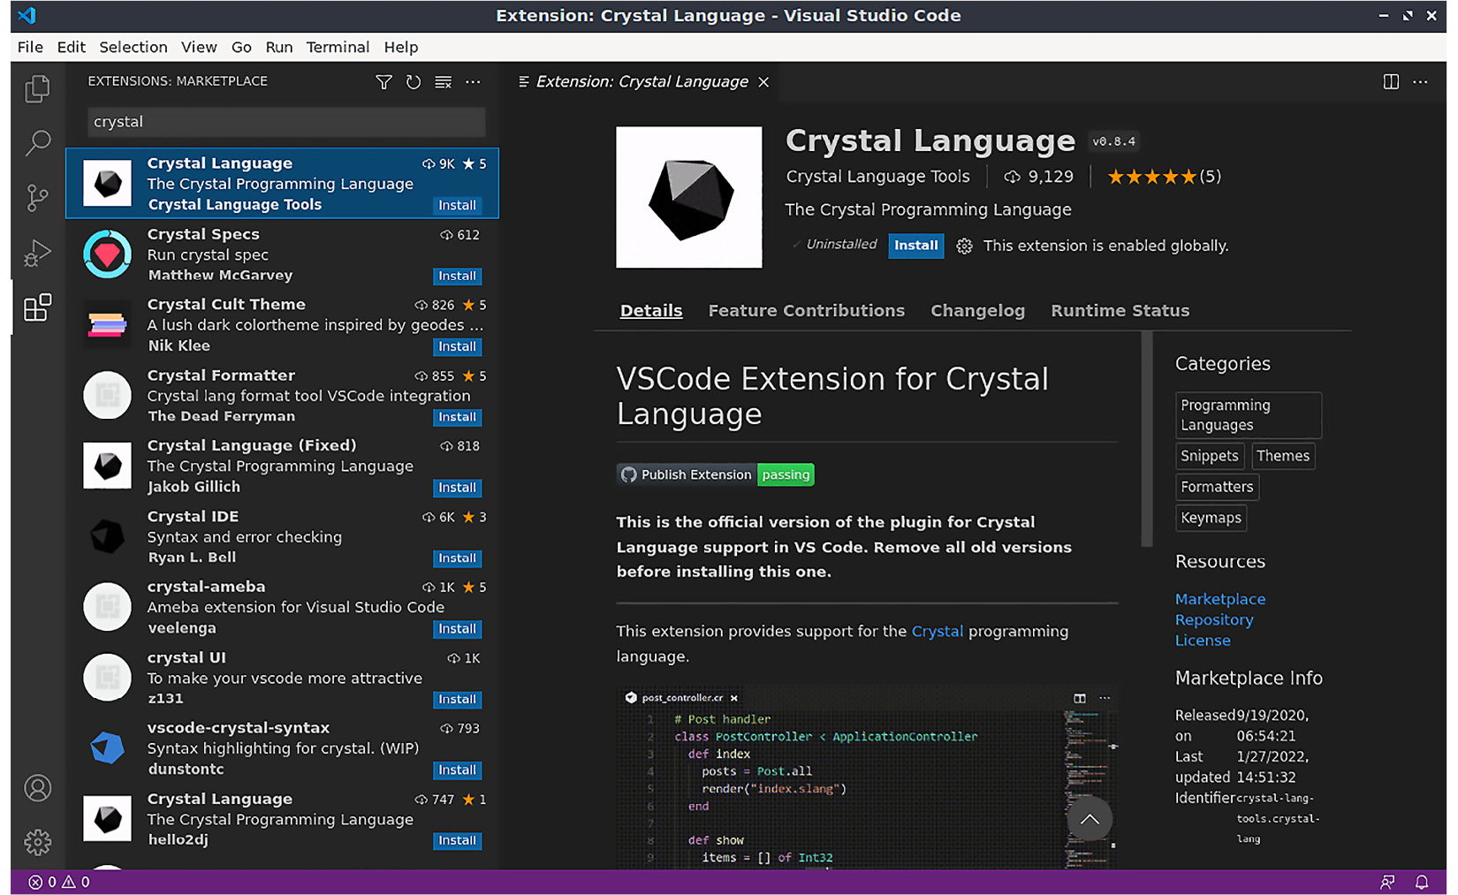Split the editor to the right
The width and height of the screenshot is (1458, 895).
coord(1391,81)
